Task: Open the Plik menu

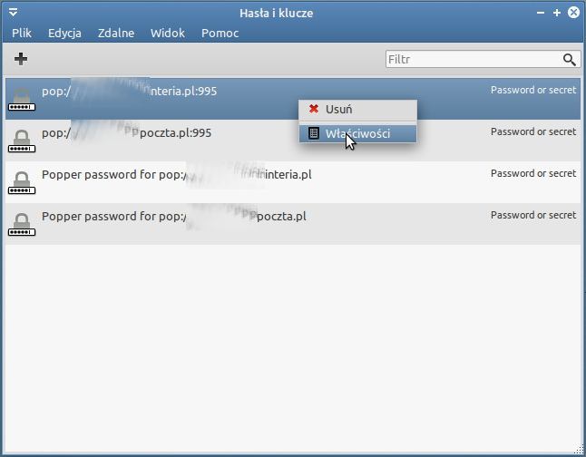Action: point(22,34)
